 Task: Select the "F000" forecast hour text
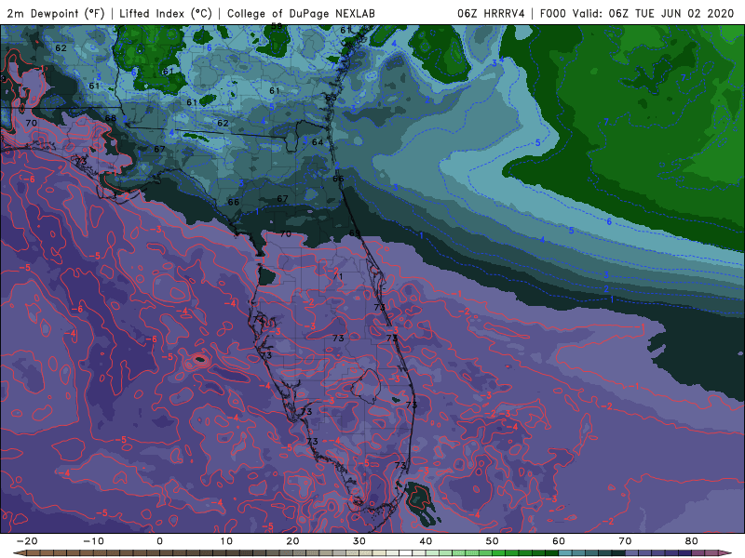[552, 13]
